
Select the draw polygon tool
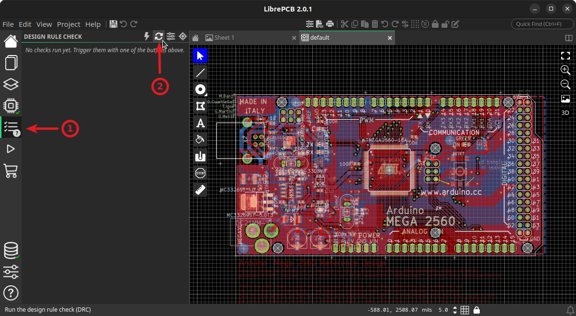click(x=201, y=106)
